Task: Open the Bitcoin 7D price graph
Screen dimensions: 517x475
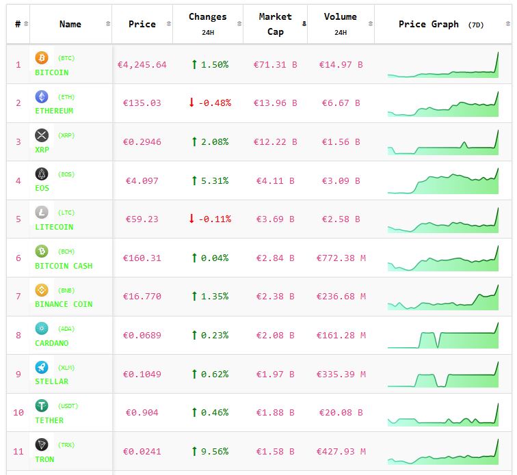Action: (442, 65)
